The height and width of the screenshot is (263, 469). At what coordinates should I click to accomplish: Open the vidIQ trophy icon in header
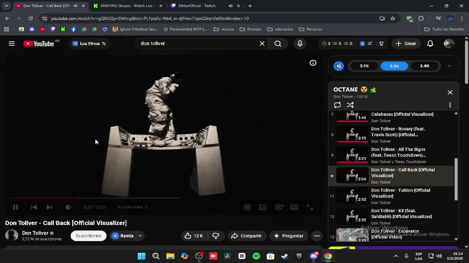click(x=381, y=43)
